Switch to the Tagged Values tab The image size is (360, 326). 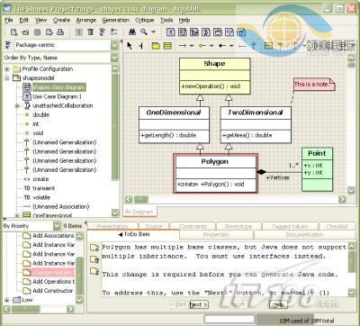290,226
